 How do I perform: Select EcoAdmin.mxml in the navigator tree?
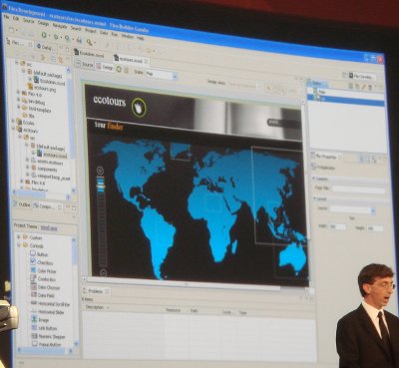pos(49,81)
